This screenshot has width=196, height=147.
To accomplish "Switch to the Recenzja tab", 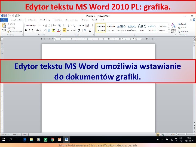I will coord(85,20).
